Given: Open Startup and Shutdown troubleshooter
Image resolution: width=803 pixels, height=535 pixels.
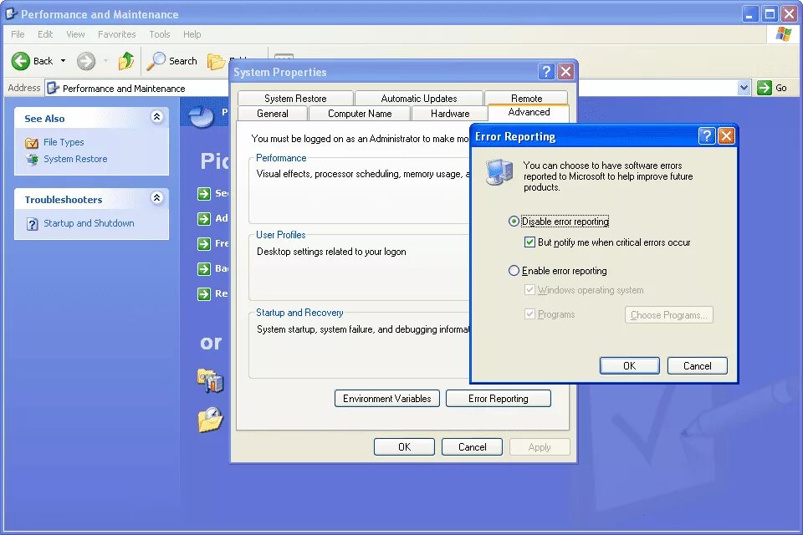Looking at the screenshot, I should click(x=89, y=223).
